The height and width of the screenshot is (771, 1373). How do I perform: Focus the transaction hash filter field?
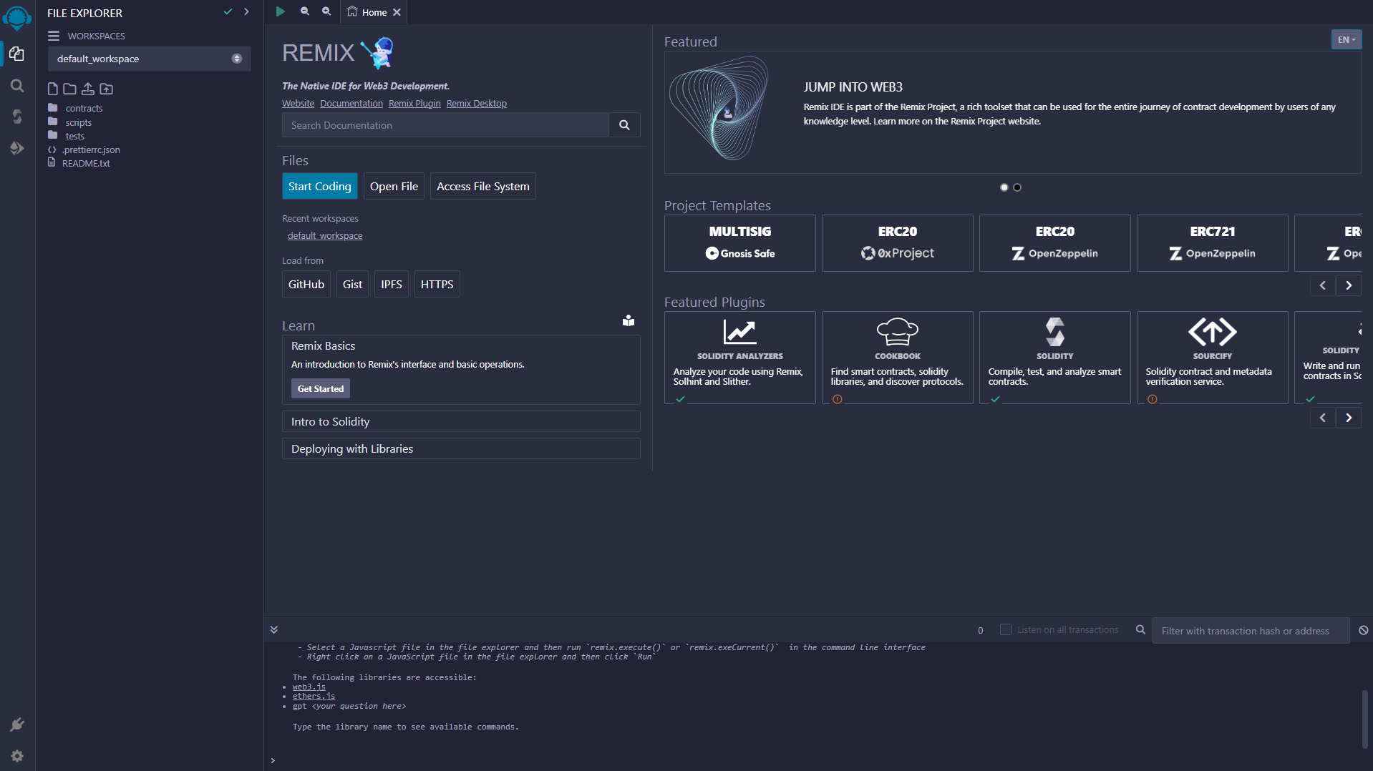[x=1251, y=630]
